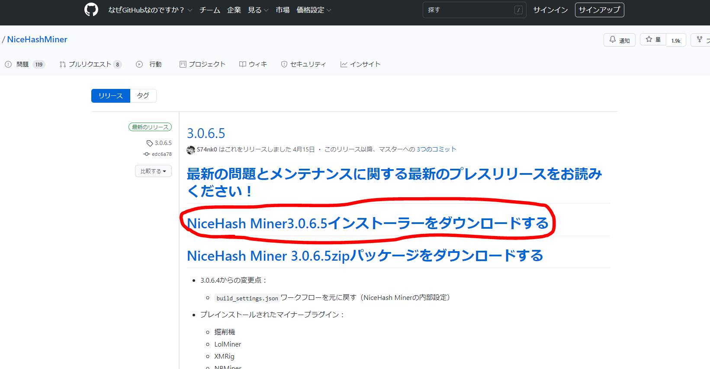
Task: Open the セキュリティ tab
Action: point(303,64)
